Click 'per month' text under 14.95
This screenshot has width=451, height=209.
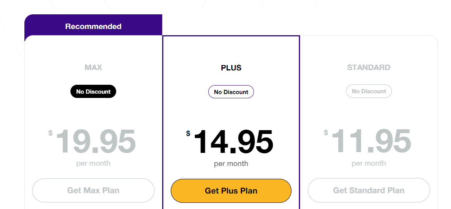231,164
